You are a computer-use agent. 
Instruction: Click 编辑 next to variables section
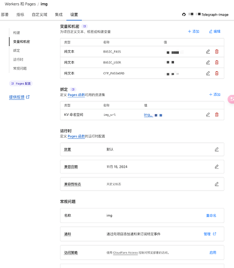pyautogui.click(x=215, y=32)
